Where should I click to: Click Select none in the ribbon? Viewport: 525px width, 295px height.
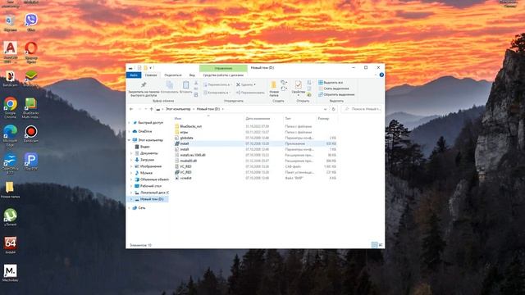(334, 88)
